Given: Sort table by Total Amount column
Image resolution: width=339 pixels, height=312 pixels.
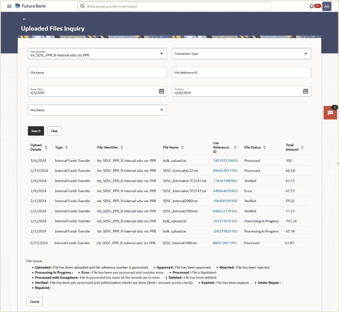Looking at the screenshot, I should pos(302,147).
